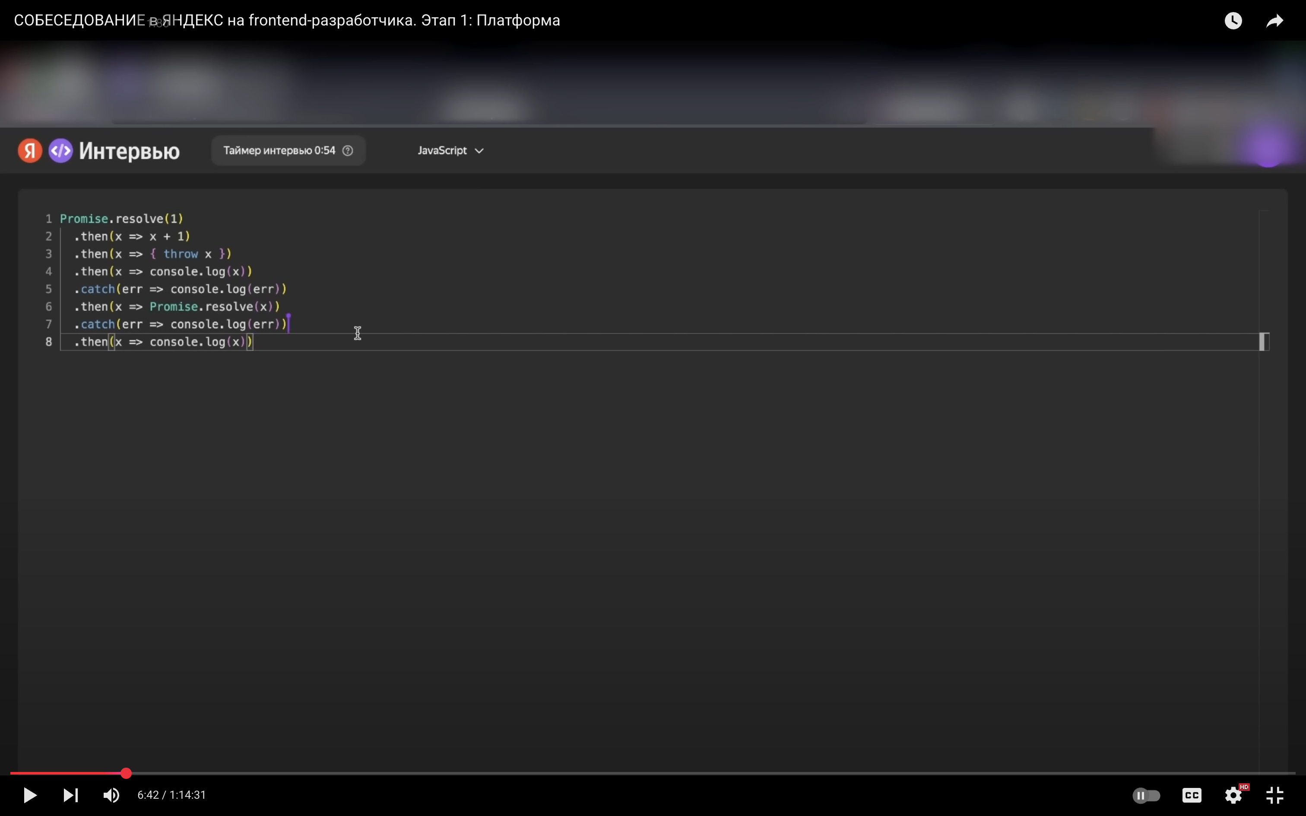Click code line Promise.resolve(1)
The image size is (1306, 816).
[121, 218]
